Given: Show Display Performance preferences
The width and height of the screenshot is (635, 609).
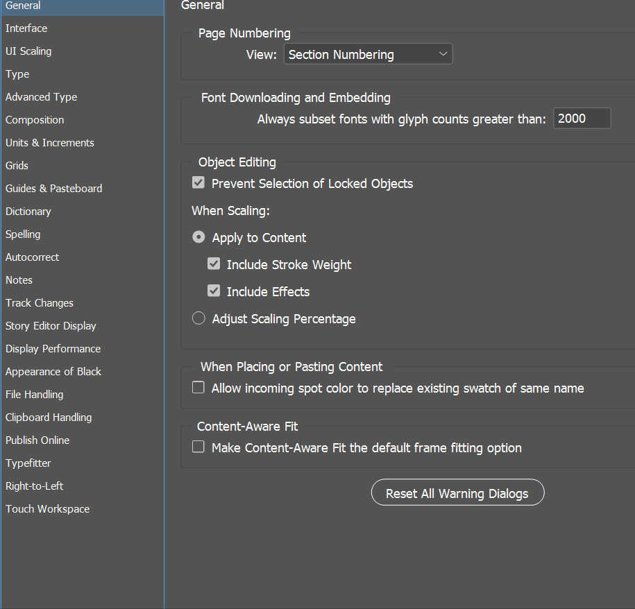Looking at the screenshot, I should [x=53, y=349].
